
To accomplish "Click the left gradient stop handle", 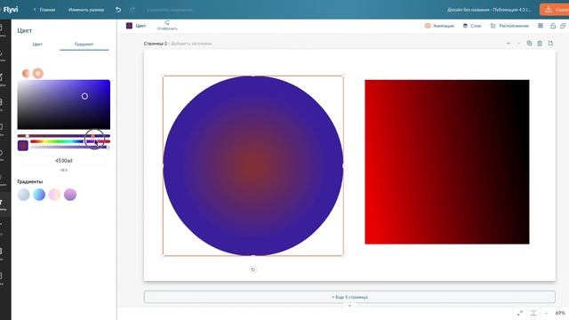I will click(x=28, y=136).
